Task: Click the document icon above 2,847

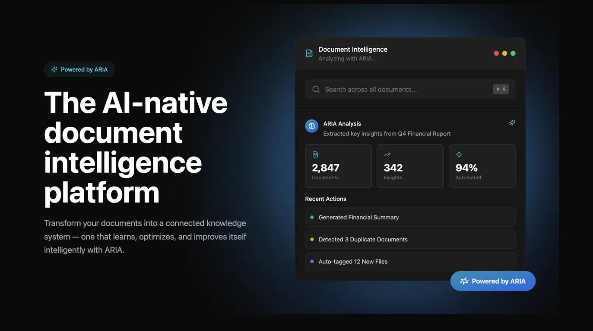Action: click(x=315, y=154)
